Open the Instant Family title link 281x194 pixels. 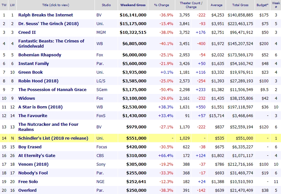point(33,63)
